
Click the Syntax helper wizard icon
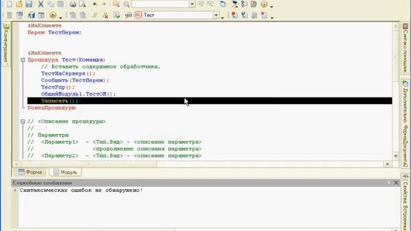coord(234,4)
